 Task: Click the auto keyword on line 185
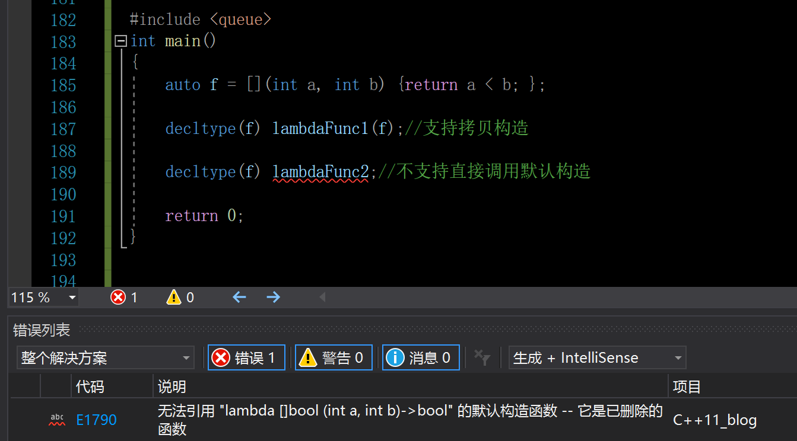pos(183,85)
